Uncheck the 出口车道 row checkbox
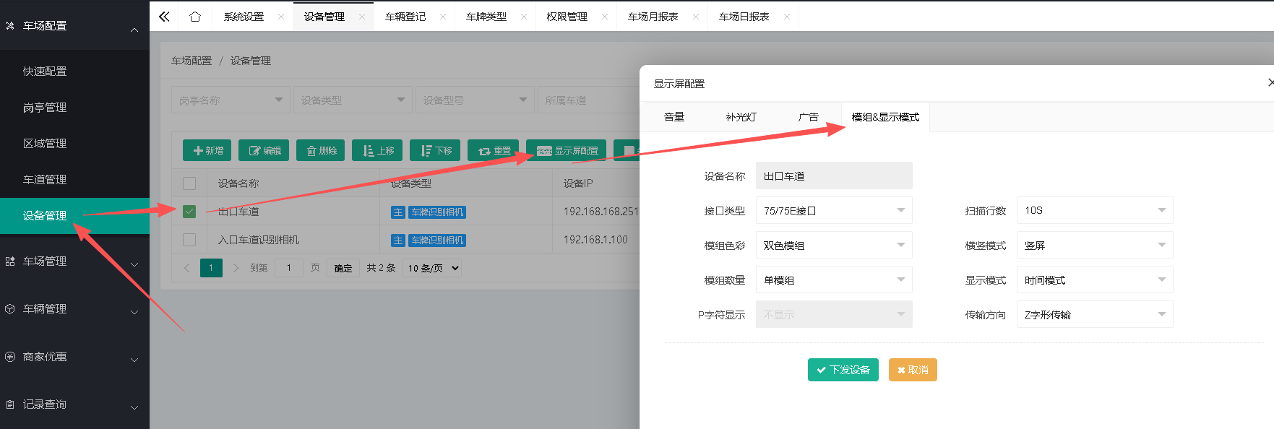 (189, 212)
